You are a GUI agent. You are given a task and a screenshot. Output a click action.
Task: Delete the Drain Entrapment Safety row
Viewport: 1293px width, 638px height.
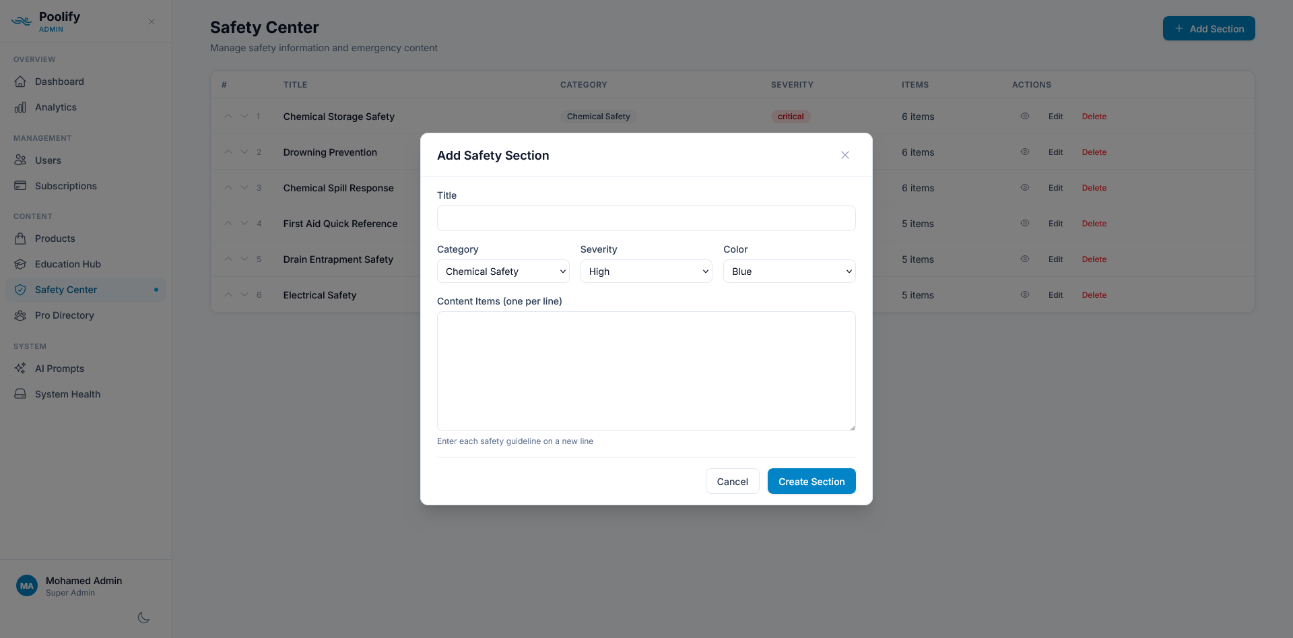[x=1094, y=259]
